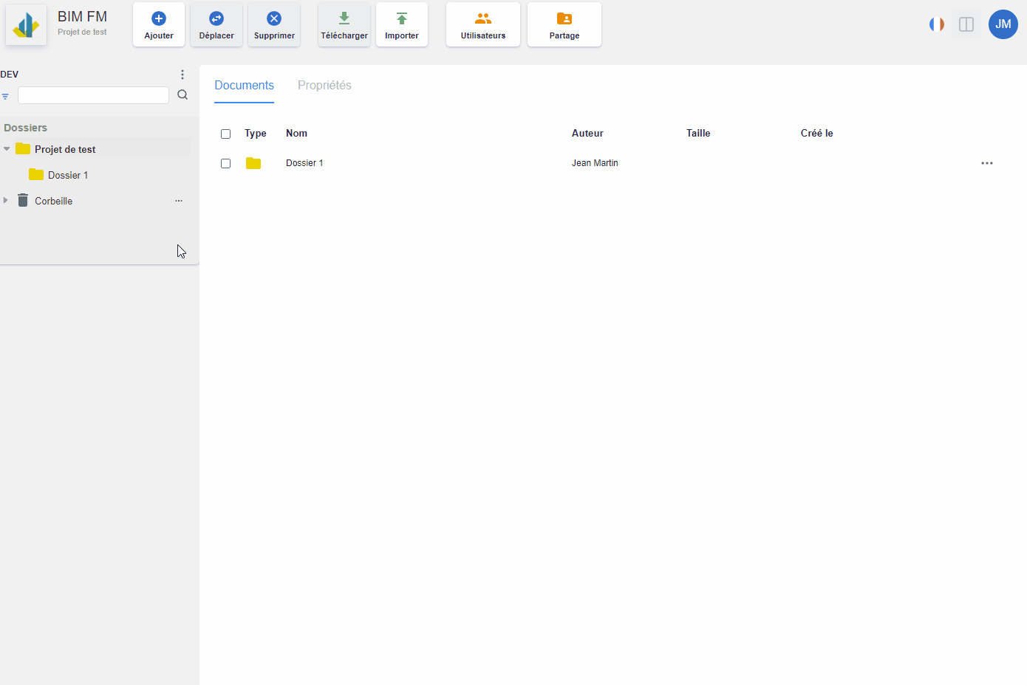1027x685 pixels.
Task: Click the French flag language icon
Action: click(x=937, y=24)
